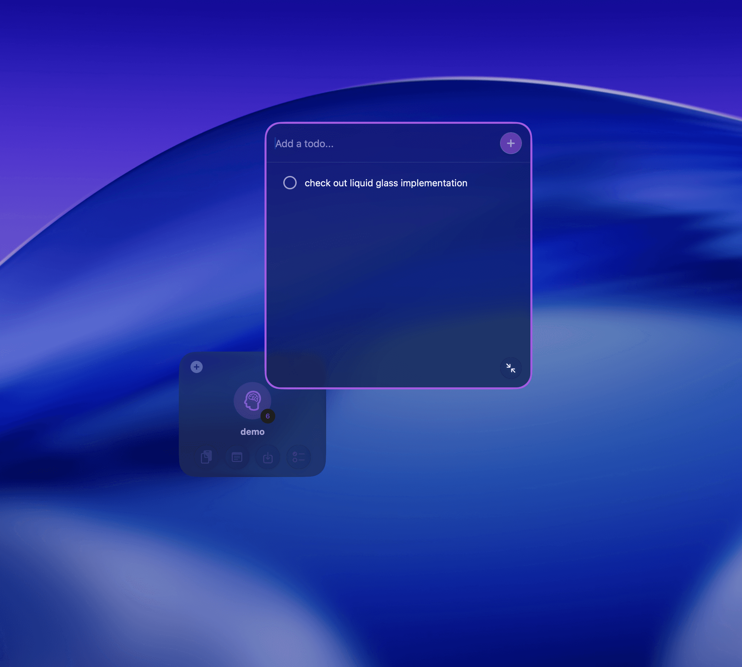The image size is (742, 667).
Task: Open the brain head icon of demo
Action: pyautogui.click(x=252, y=400)
